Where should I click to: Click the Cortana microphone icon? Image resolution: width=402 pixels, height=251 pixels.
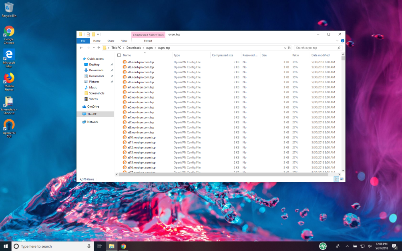tap(89, 246)
